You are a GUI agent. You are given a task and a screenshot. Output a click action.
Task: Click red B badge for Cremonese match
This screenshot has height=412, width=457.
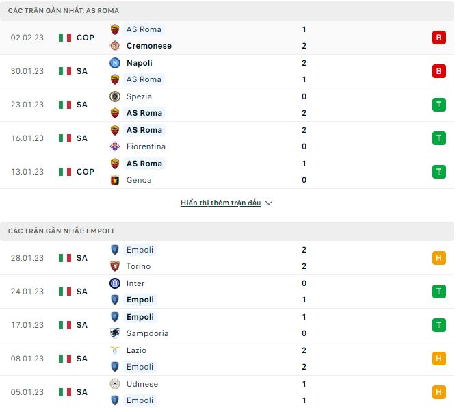tap(439, 38)
